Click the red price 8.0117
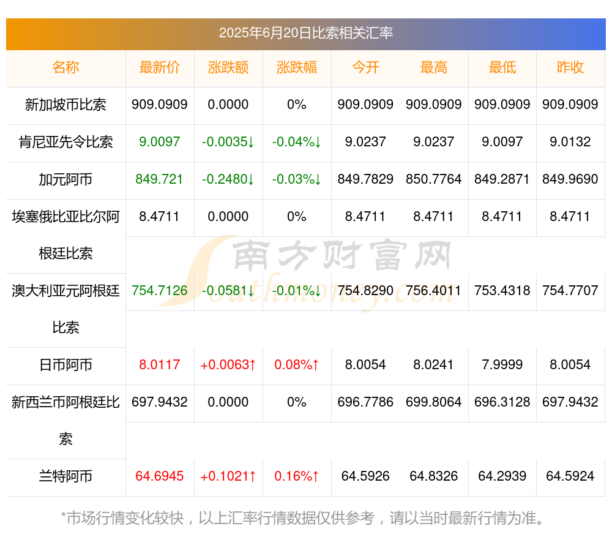Image resolution: width=612 pixels, height=537 pixels. 160,365
